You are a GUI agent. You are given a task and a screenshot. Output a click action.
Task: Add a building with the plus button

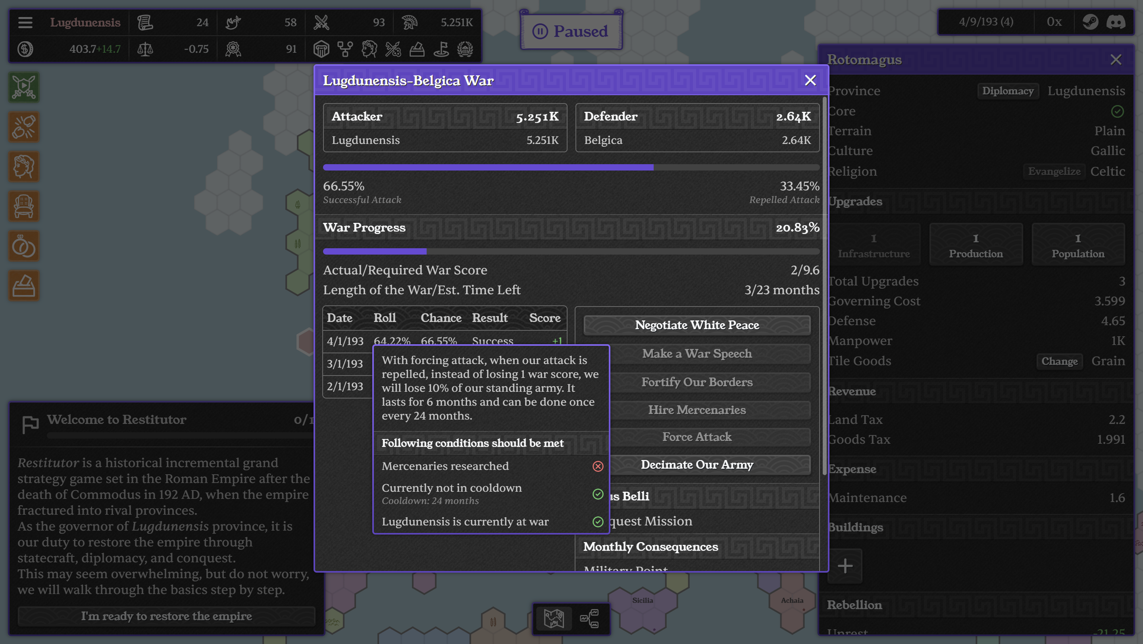pos(845,565)
